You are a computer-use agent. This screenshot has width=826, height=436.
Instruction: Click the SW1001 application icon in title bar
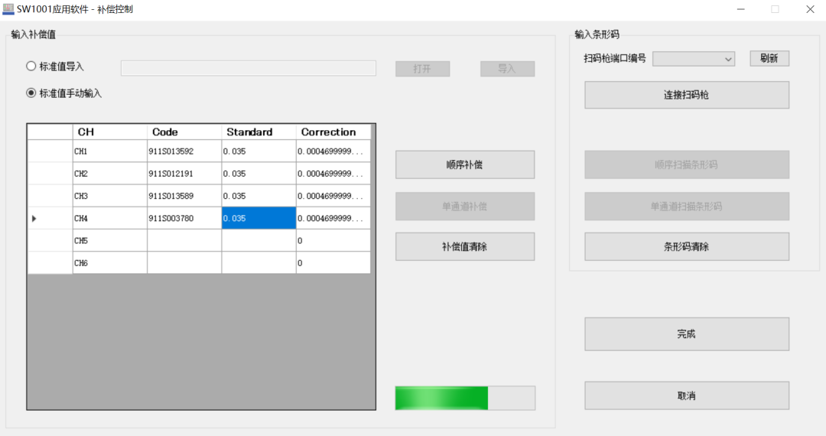coord(8,9)
